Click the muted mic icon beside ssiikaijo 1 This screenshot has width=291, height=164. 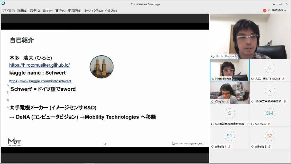pos(230,147)
